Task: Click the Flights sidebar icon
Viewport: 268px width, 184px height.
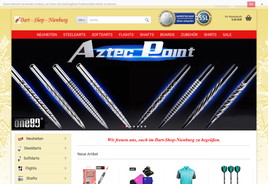Action: point(20,168)
